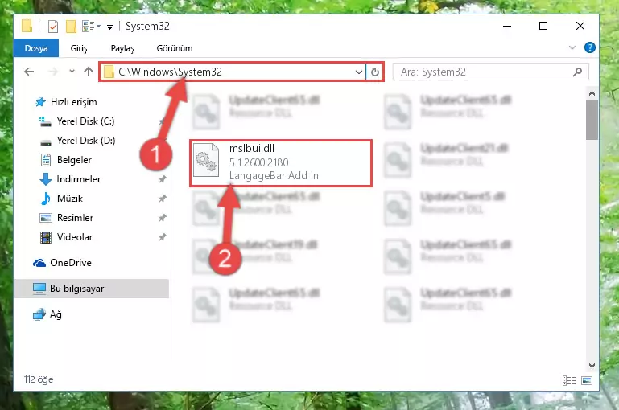619x410 pixels.
Task: Go back with the back arrow
Action: 29,72
